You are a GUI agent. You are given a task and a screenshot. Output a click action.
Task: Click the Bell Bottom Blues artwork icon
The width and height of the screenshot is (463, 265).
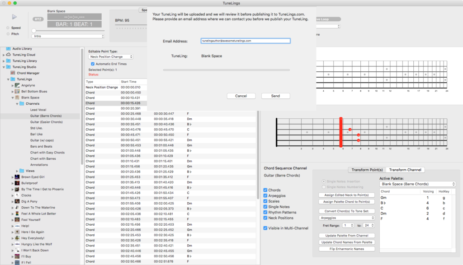(x=17, y=91)
